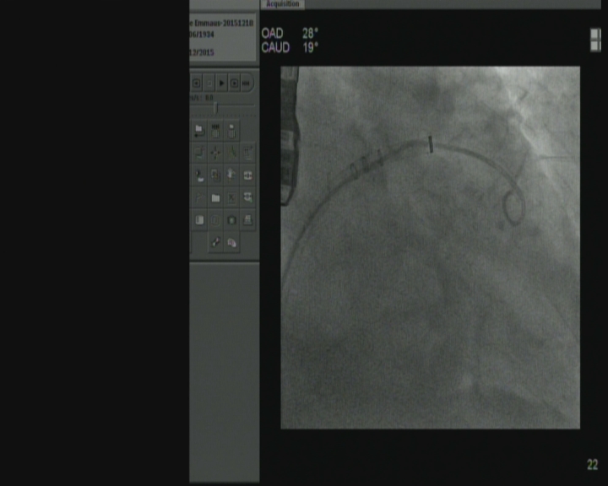Click the black and white lamp icon
This screenshot has height=486, width=608.
tap(199, 175)
